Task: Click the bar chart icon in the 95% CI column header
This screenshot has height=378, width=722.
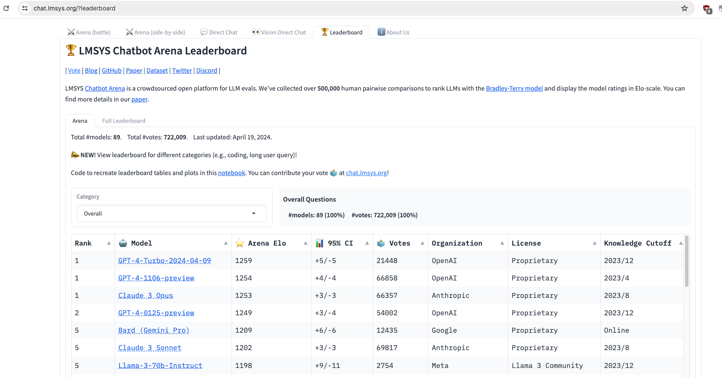Action: point(320,243)
